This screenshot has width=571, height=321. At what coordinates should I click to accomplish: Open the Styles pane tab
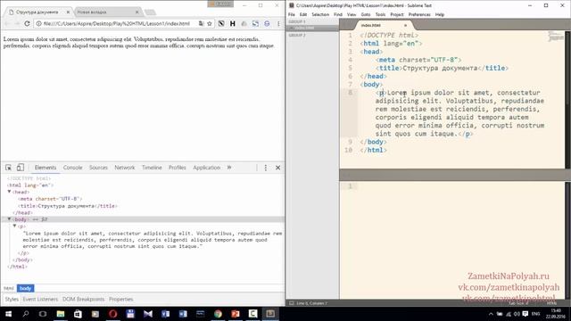(x=12, y=300)
